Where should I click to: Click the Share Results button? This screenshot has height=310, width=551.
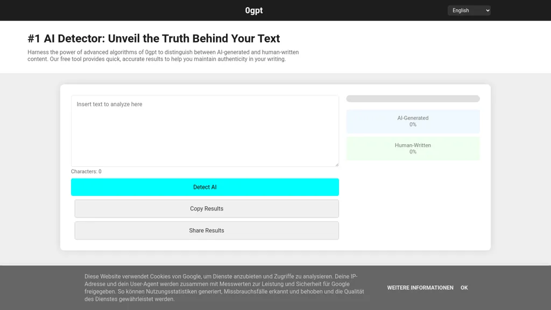pyautogui.click(x=207, y=230)
